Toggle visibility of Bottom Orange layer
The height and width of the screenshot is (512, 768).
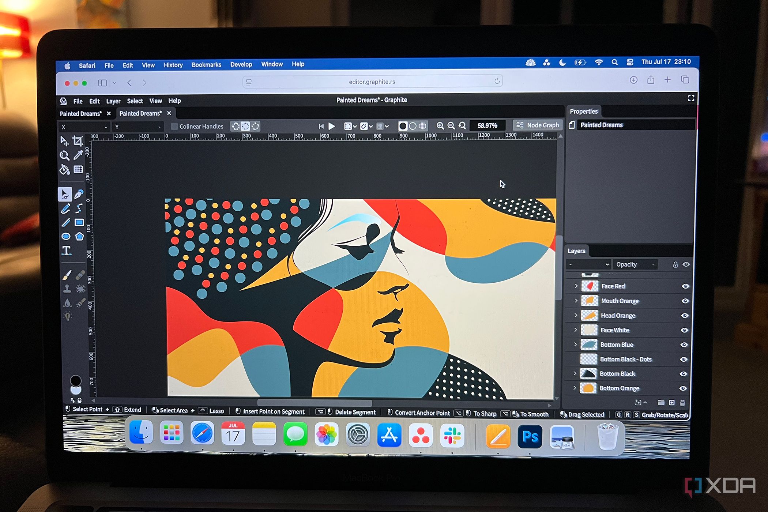point(683,388)
